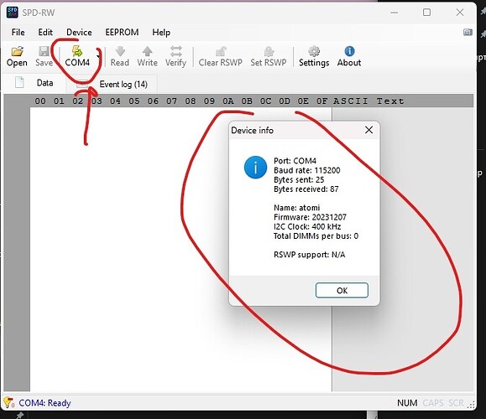Image resolution: width=486 pixels, height=419 pixels.
Task: Close the Device info dialog
Action: click(x=368, y=130)
